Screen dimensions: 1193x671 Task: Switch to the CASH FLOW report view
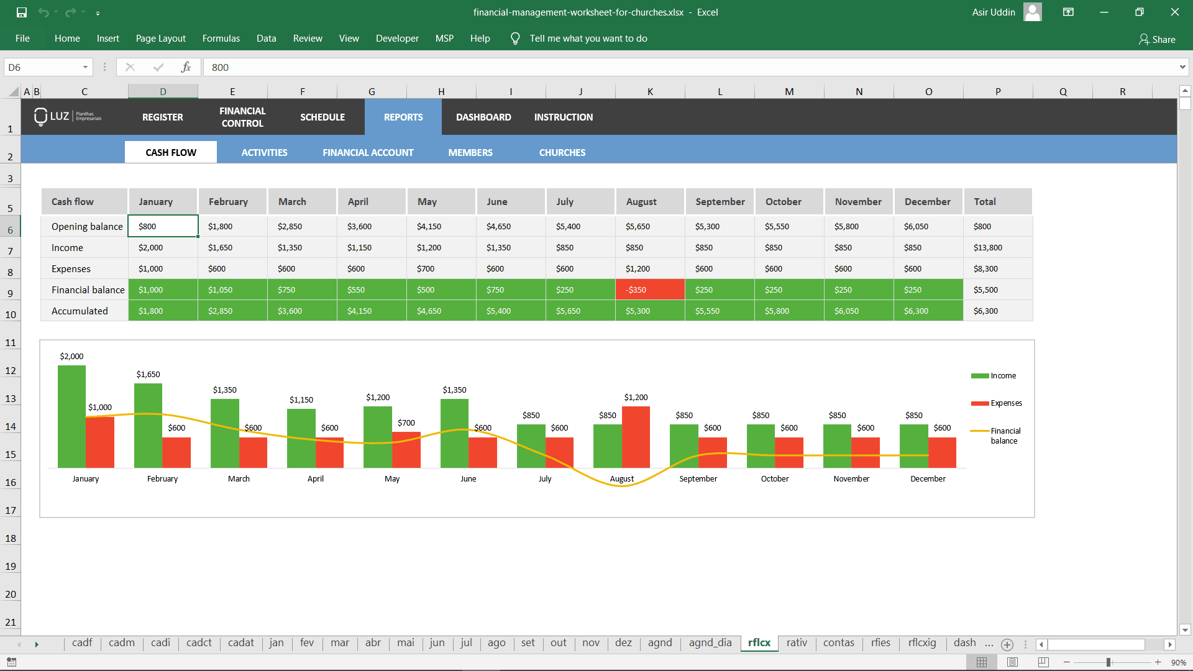170,152
